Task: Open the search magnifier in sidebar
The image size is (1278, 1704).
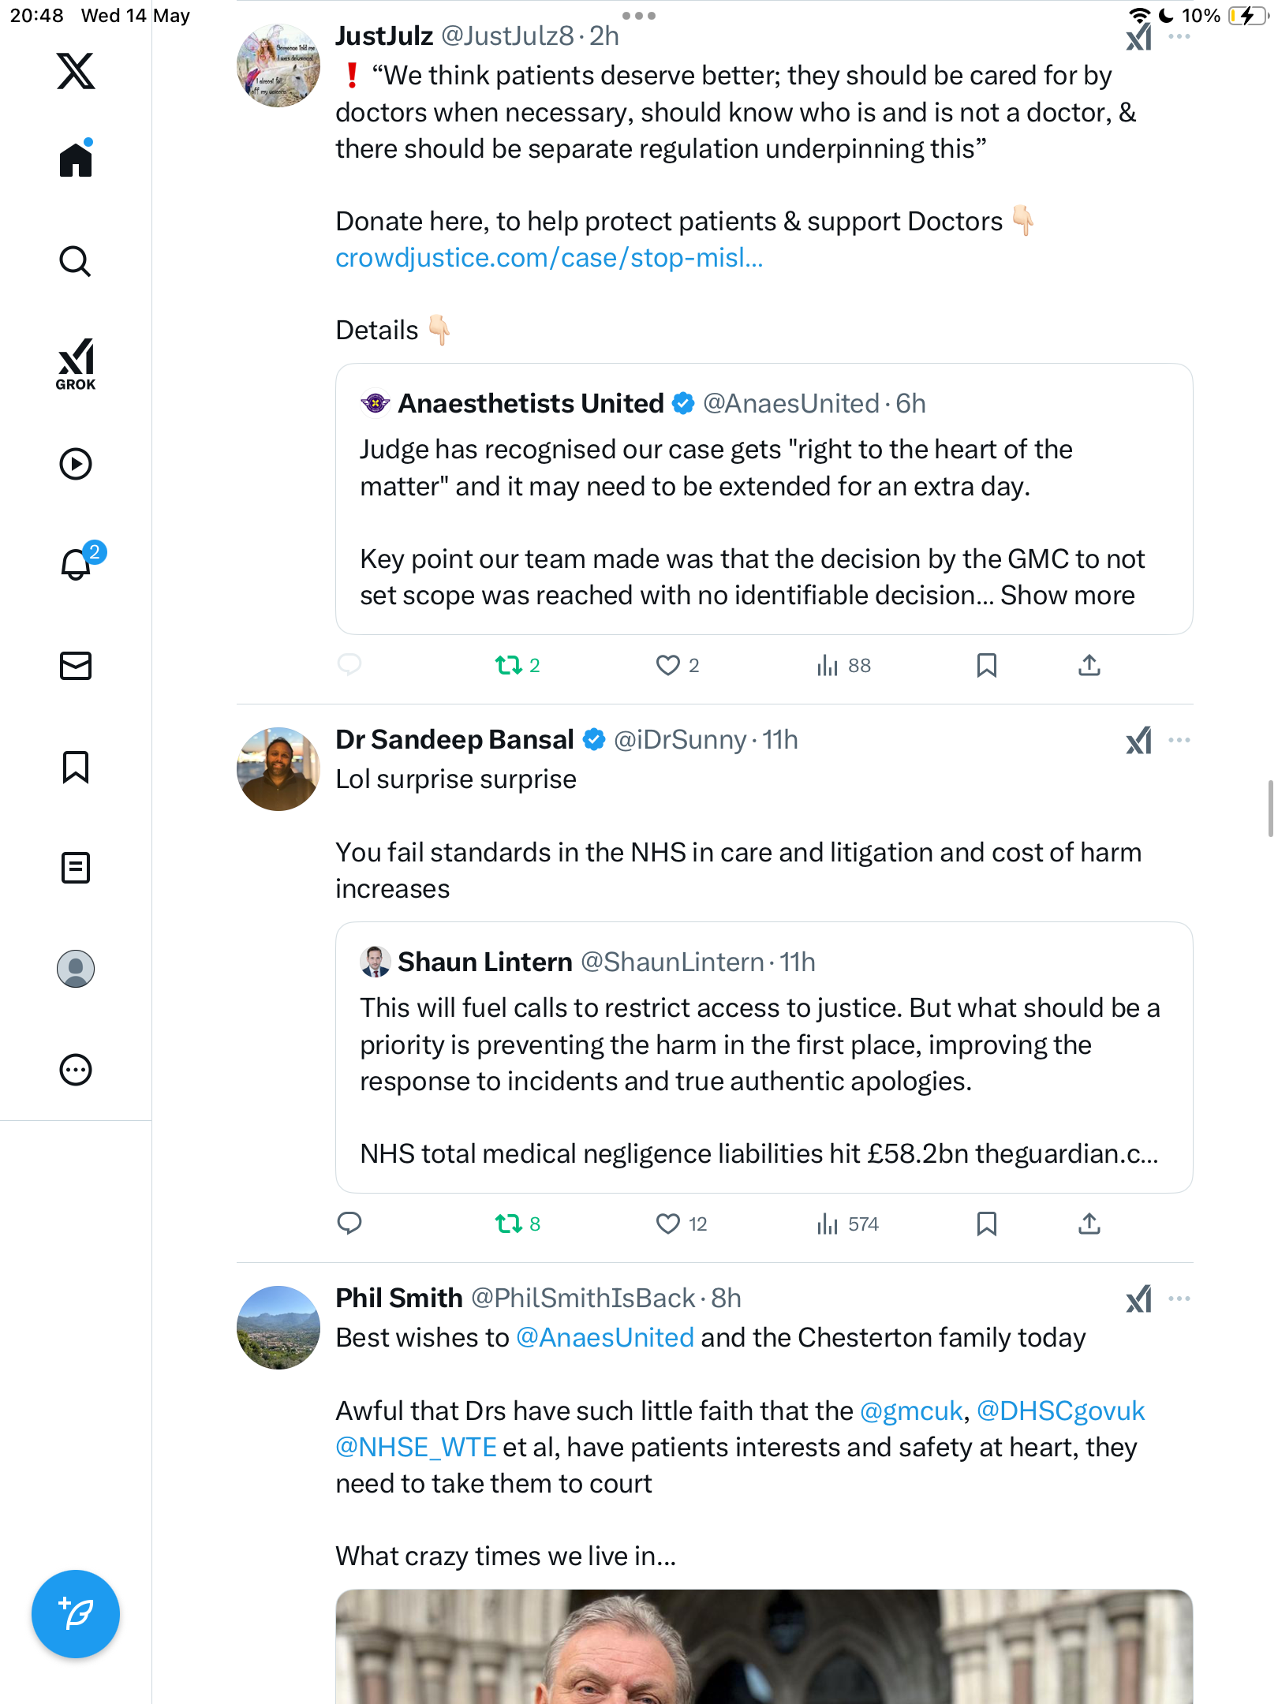Action: coord(76,262)
